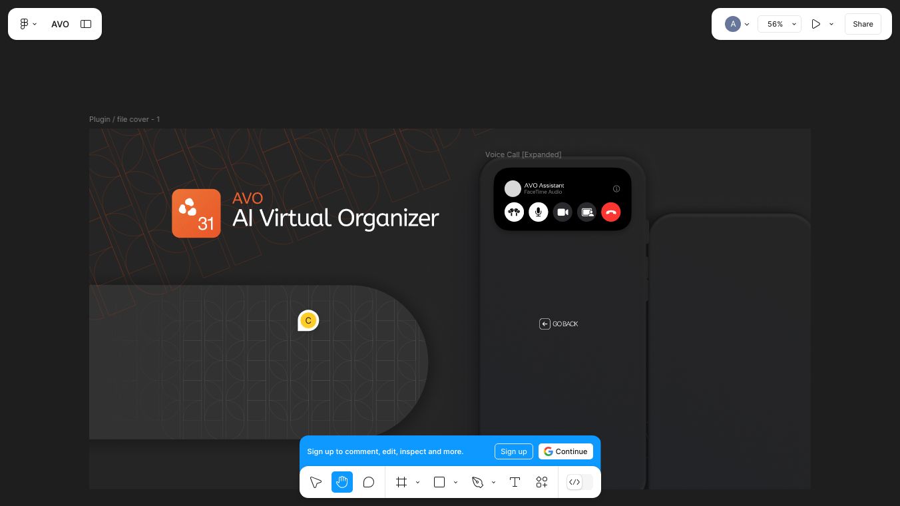
Task: Expand the Pen tool options chevron
Action: (x=493, y=482)
